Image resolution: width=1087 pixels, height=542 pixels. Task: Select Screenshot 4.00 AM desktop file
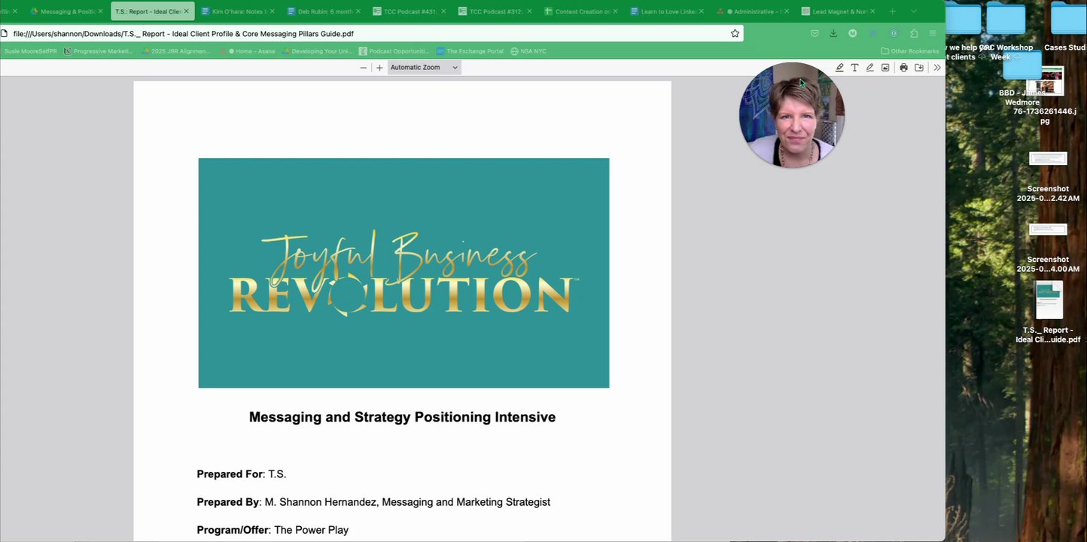[1048, 248]
